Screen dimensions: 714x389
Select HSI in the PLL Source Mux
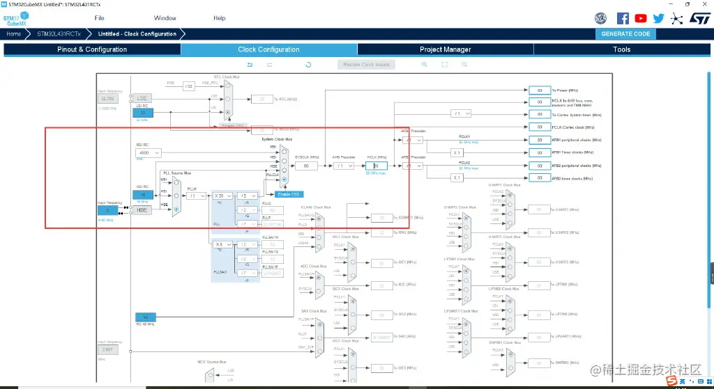[x=176, y=196]
